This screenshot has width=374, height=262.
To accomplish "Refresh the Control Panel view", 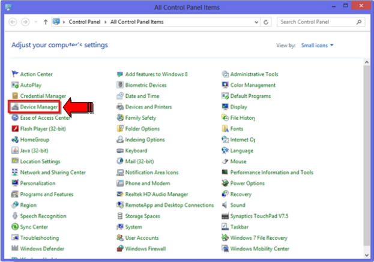I will click(267, 22).
